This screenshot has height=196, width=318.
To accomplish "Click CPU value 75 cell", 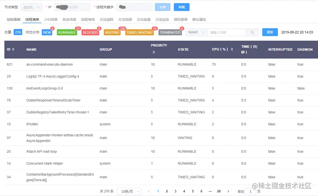I will (x=214, y=64).
